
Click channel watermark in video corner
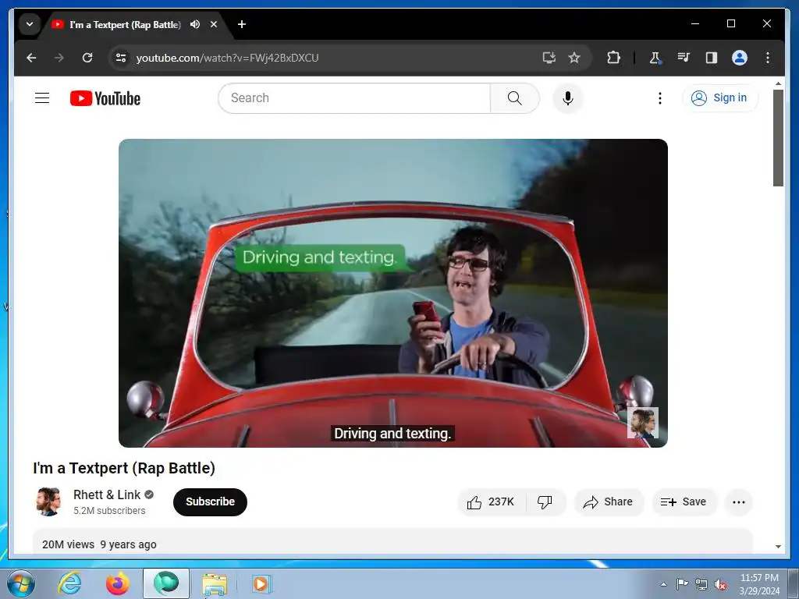pyautogui.click(x=643, y=423)
